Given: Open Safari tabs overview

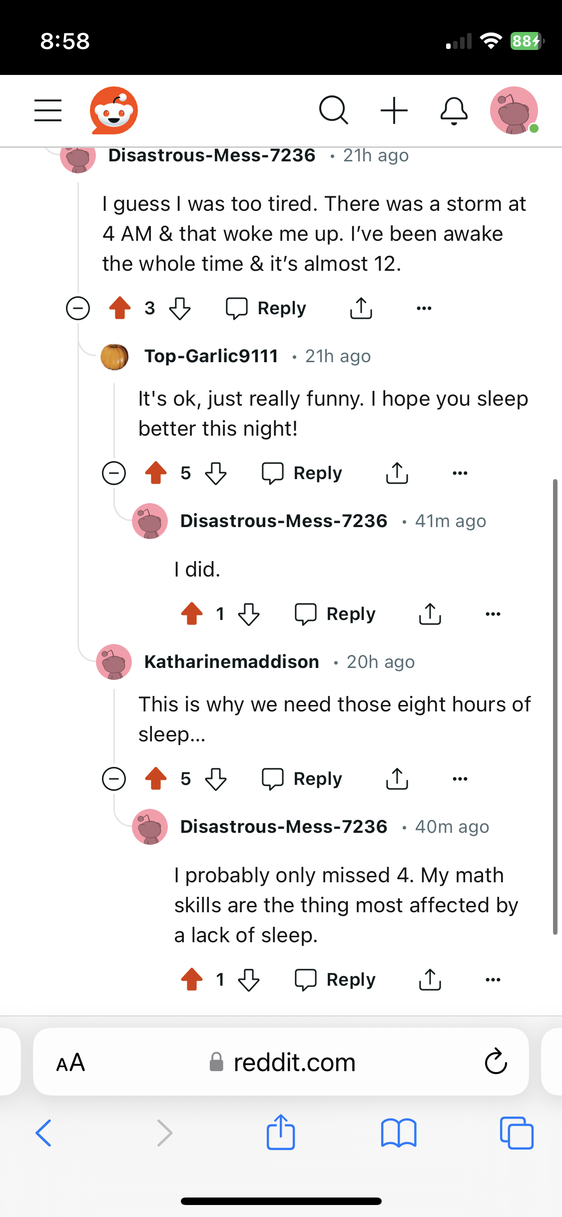Looking at the screenshot, I should click(x=517, y=1132).
